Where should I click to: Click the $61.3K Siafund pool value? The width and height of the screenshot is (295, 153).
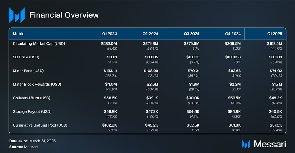click(235, 125)
